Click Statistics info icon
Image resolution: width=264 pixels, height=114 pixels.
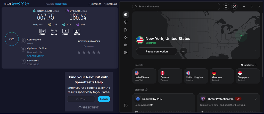(x=146, y=90)
